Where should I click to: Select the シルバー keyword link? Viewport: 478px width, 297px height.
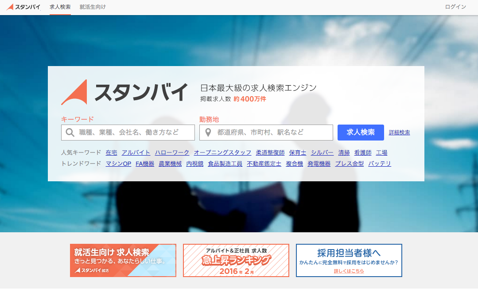click(322, 152)
